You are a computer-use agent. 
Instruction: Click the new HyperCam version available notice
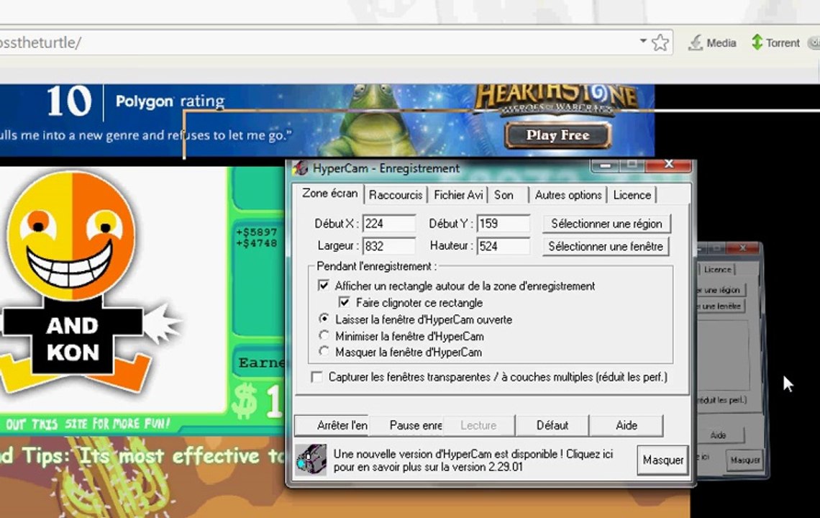click(x=473, y=460)
